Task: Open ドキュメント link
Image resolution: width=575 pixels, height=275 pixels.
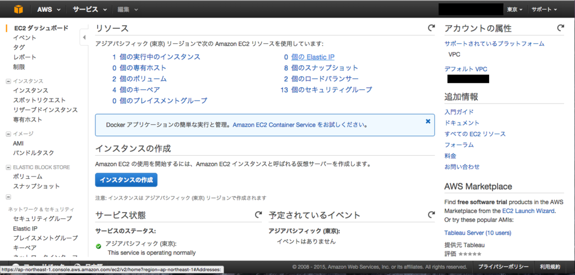Action: tap(462, 123)
